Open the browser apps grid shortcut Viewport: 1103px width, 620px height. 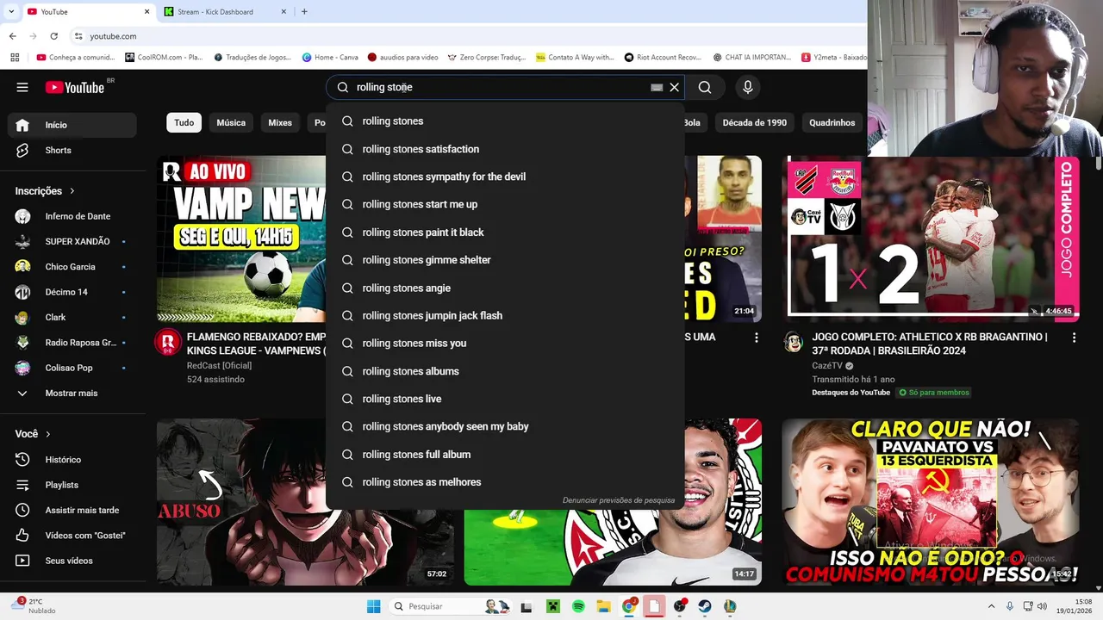[15, 58]
